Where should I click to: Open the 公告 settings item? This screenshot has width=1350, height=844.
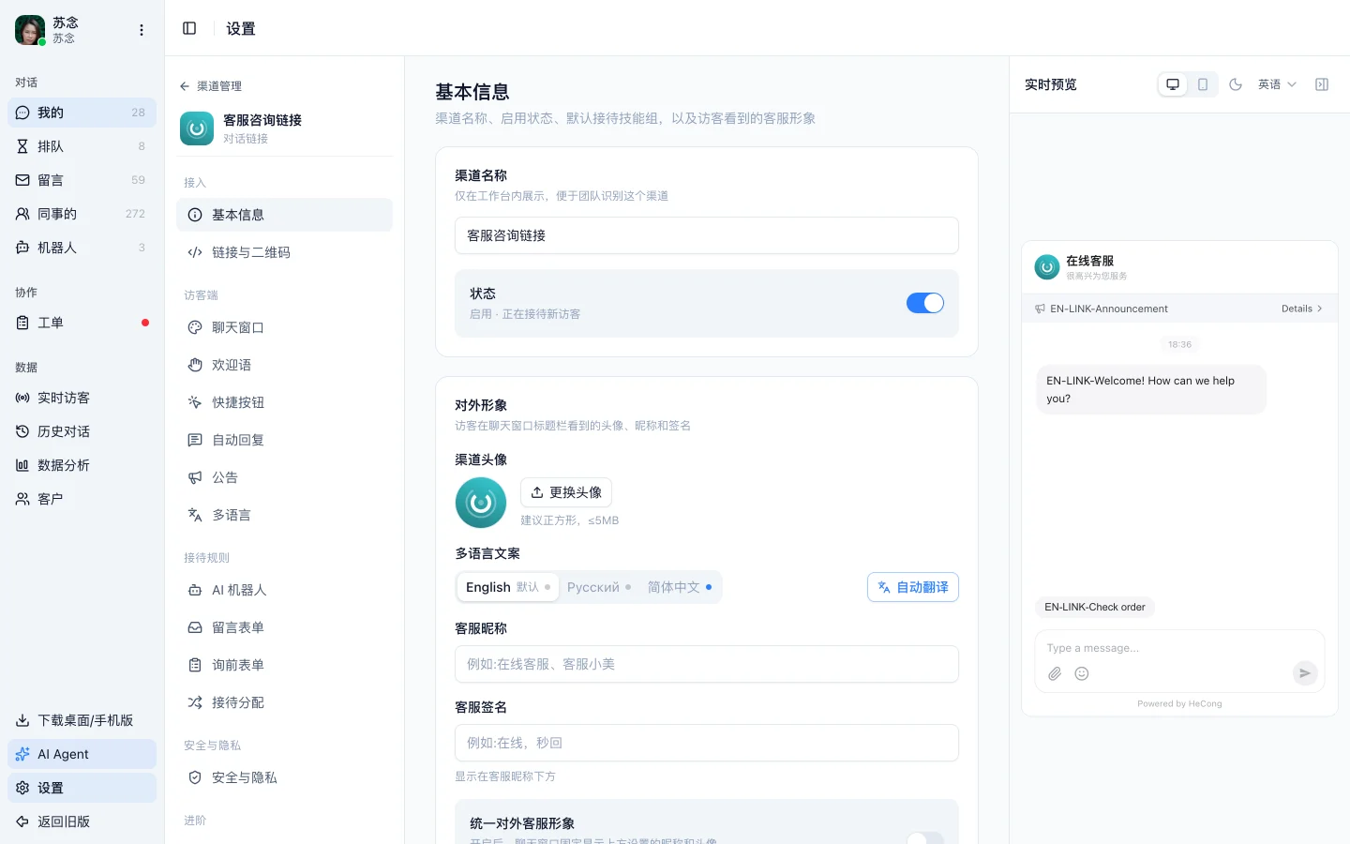[x=284, y=477]
